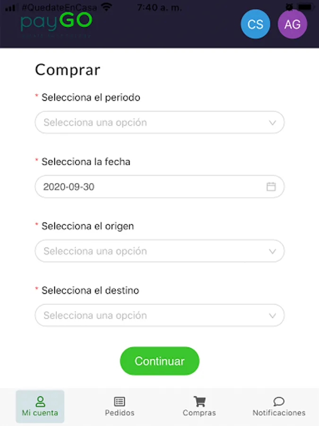Open the Selecciona el periodo combo box

151,123
